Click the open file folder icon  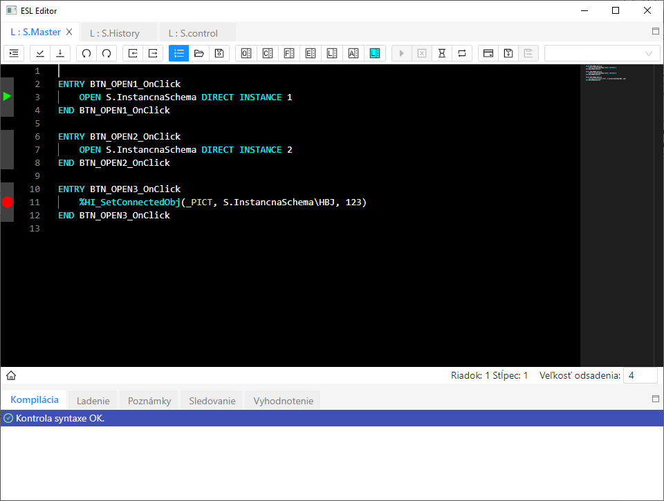pos(199,53)
